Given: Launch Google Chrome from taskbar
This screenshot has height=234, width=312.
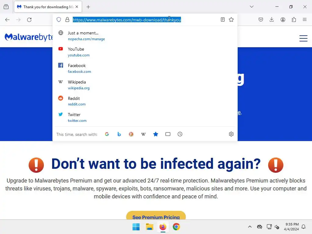Looking at the screenshot, I should (x=176, y=227).
